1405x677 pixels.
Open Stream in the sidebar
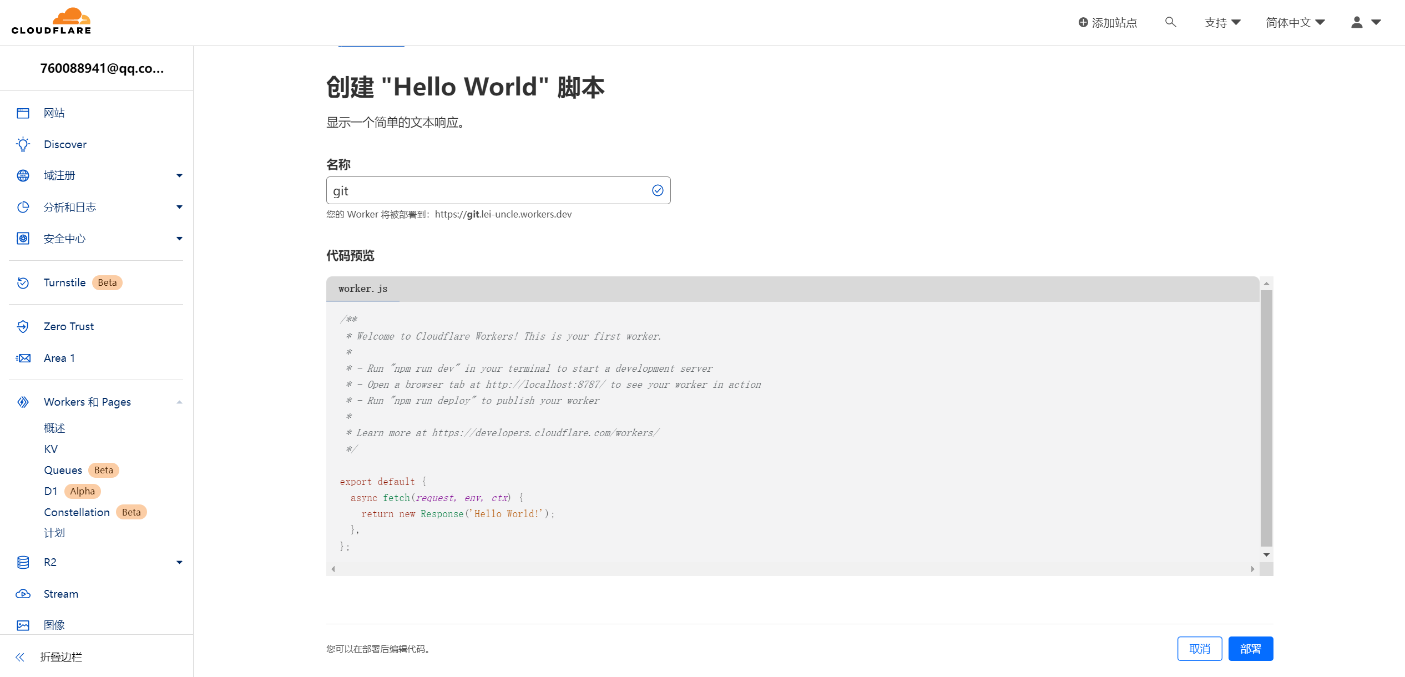point(61,594)
